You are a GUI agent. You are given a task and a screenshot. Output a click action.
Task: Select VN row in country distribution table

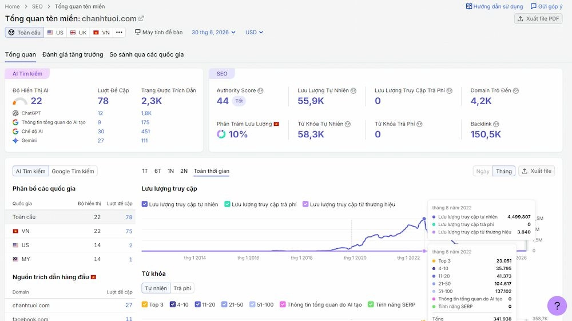[70, 231]
